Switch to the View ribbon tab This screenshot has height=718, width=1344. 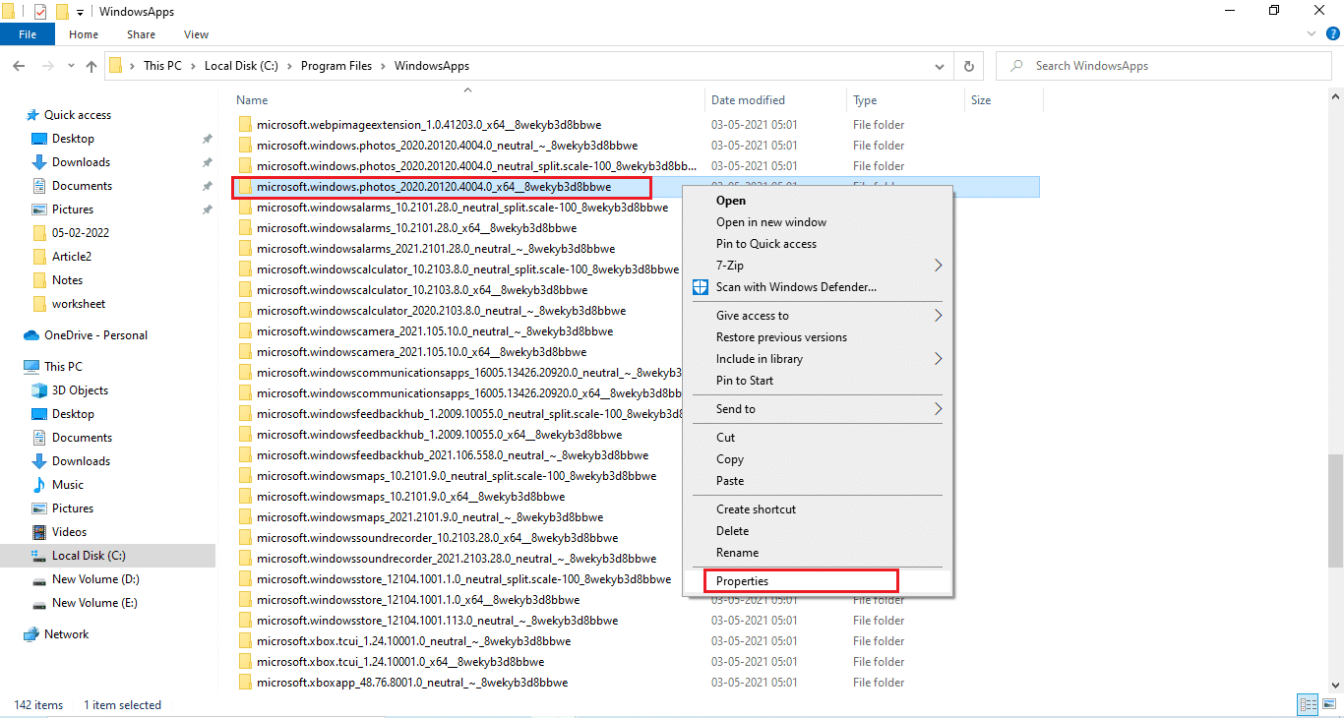tap(195, 33)
